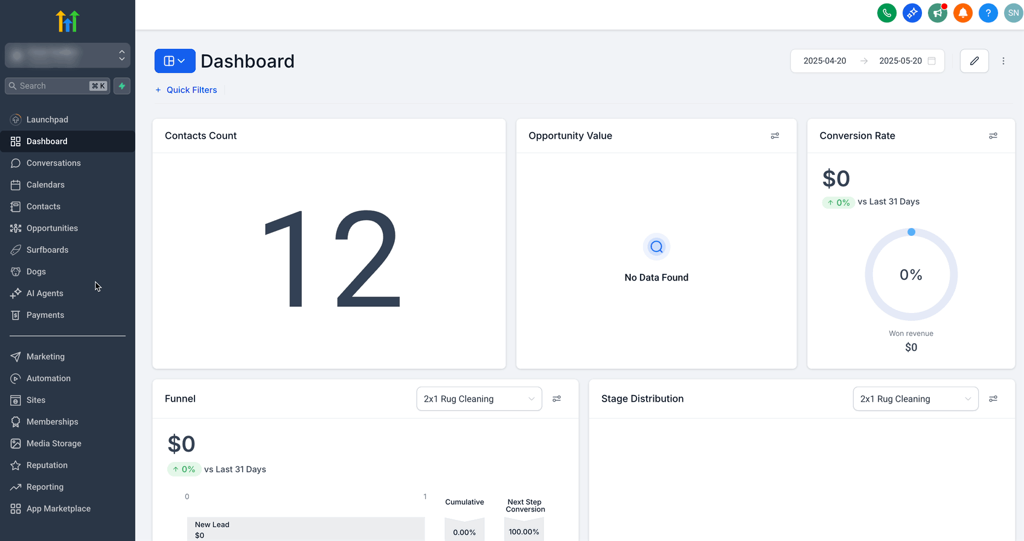Open the Stage Distribution pipeline dropdown
Viewport: 1024px width, 541px height.
915,399
